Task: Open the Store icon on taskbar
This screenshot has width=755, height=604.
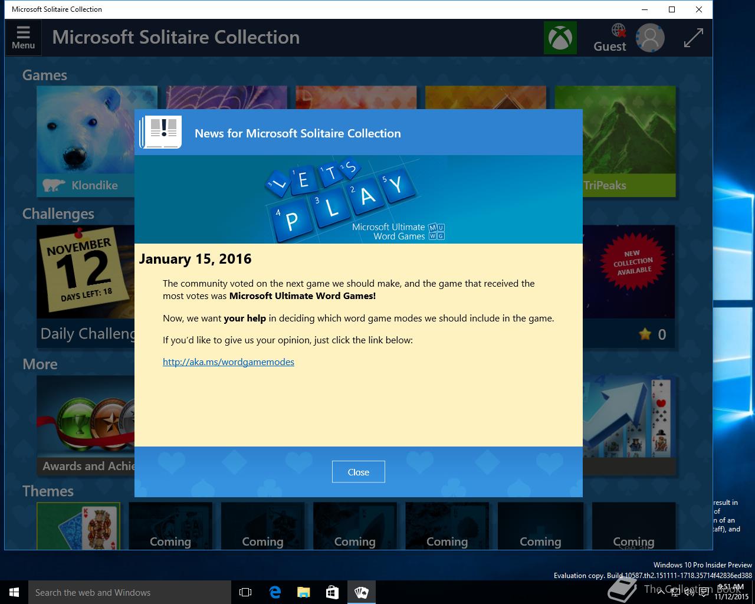Action: (332, 592)
